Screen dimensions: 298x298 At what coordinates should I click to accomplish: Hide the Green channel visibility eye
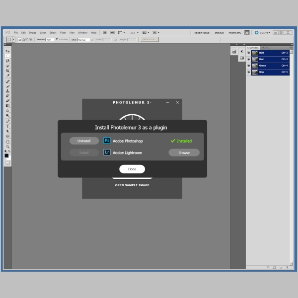[249, 66]
